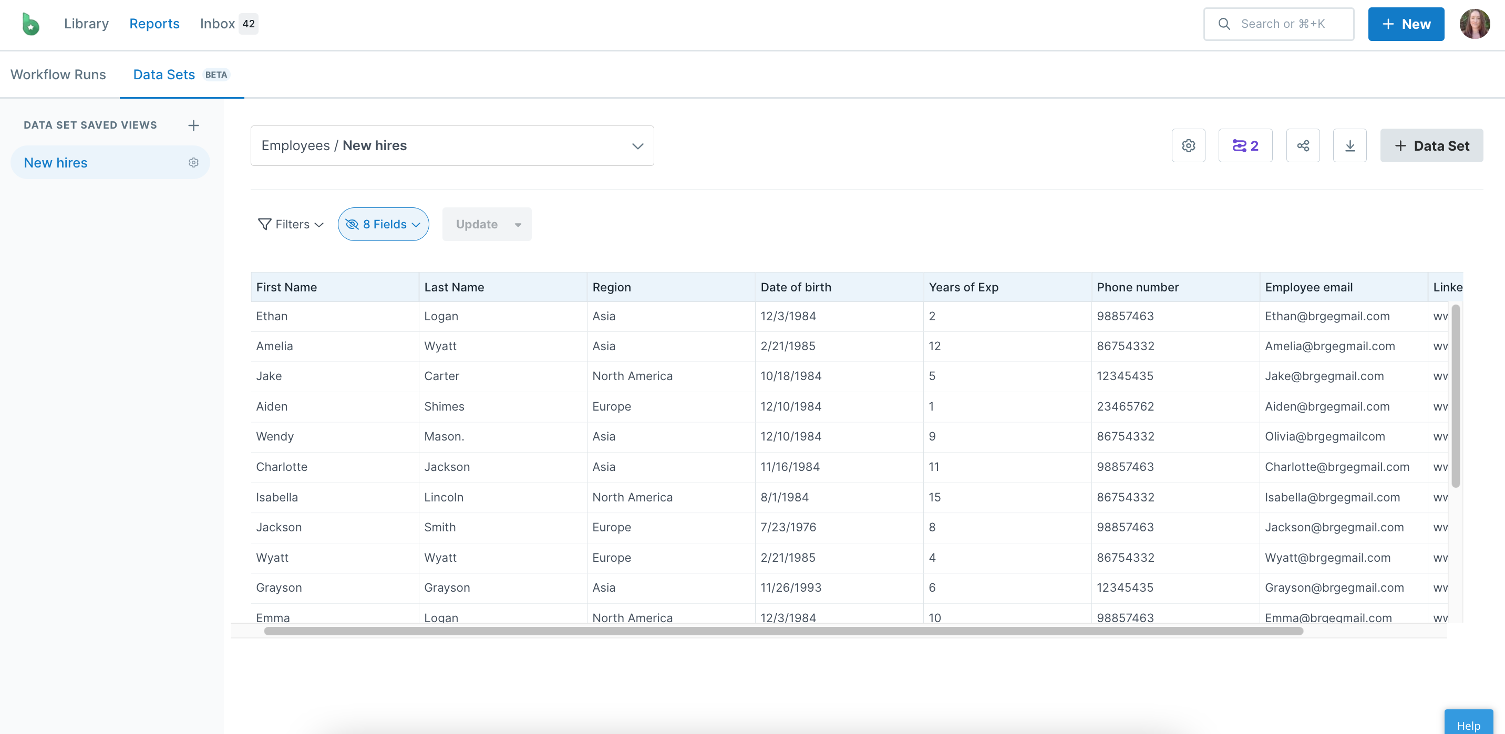Open the share icon for the data set
1505x734 pixels.
1303,145
